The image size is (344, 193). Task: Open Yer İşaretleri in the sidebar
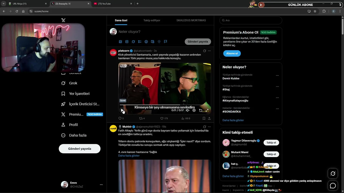(76, 94)
